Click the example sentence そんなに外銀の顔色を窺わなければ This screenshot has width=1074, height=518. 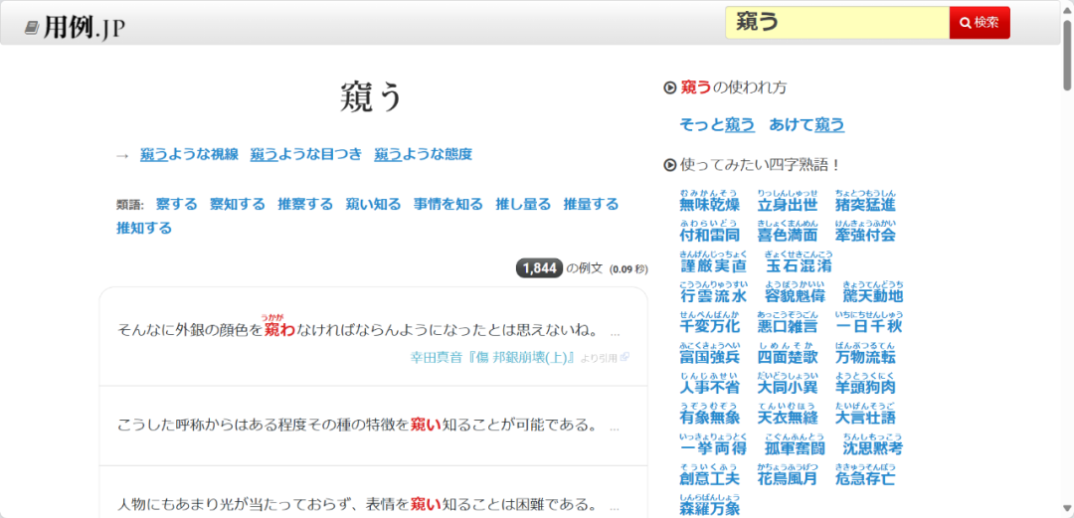coord(358,331)
